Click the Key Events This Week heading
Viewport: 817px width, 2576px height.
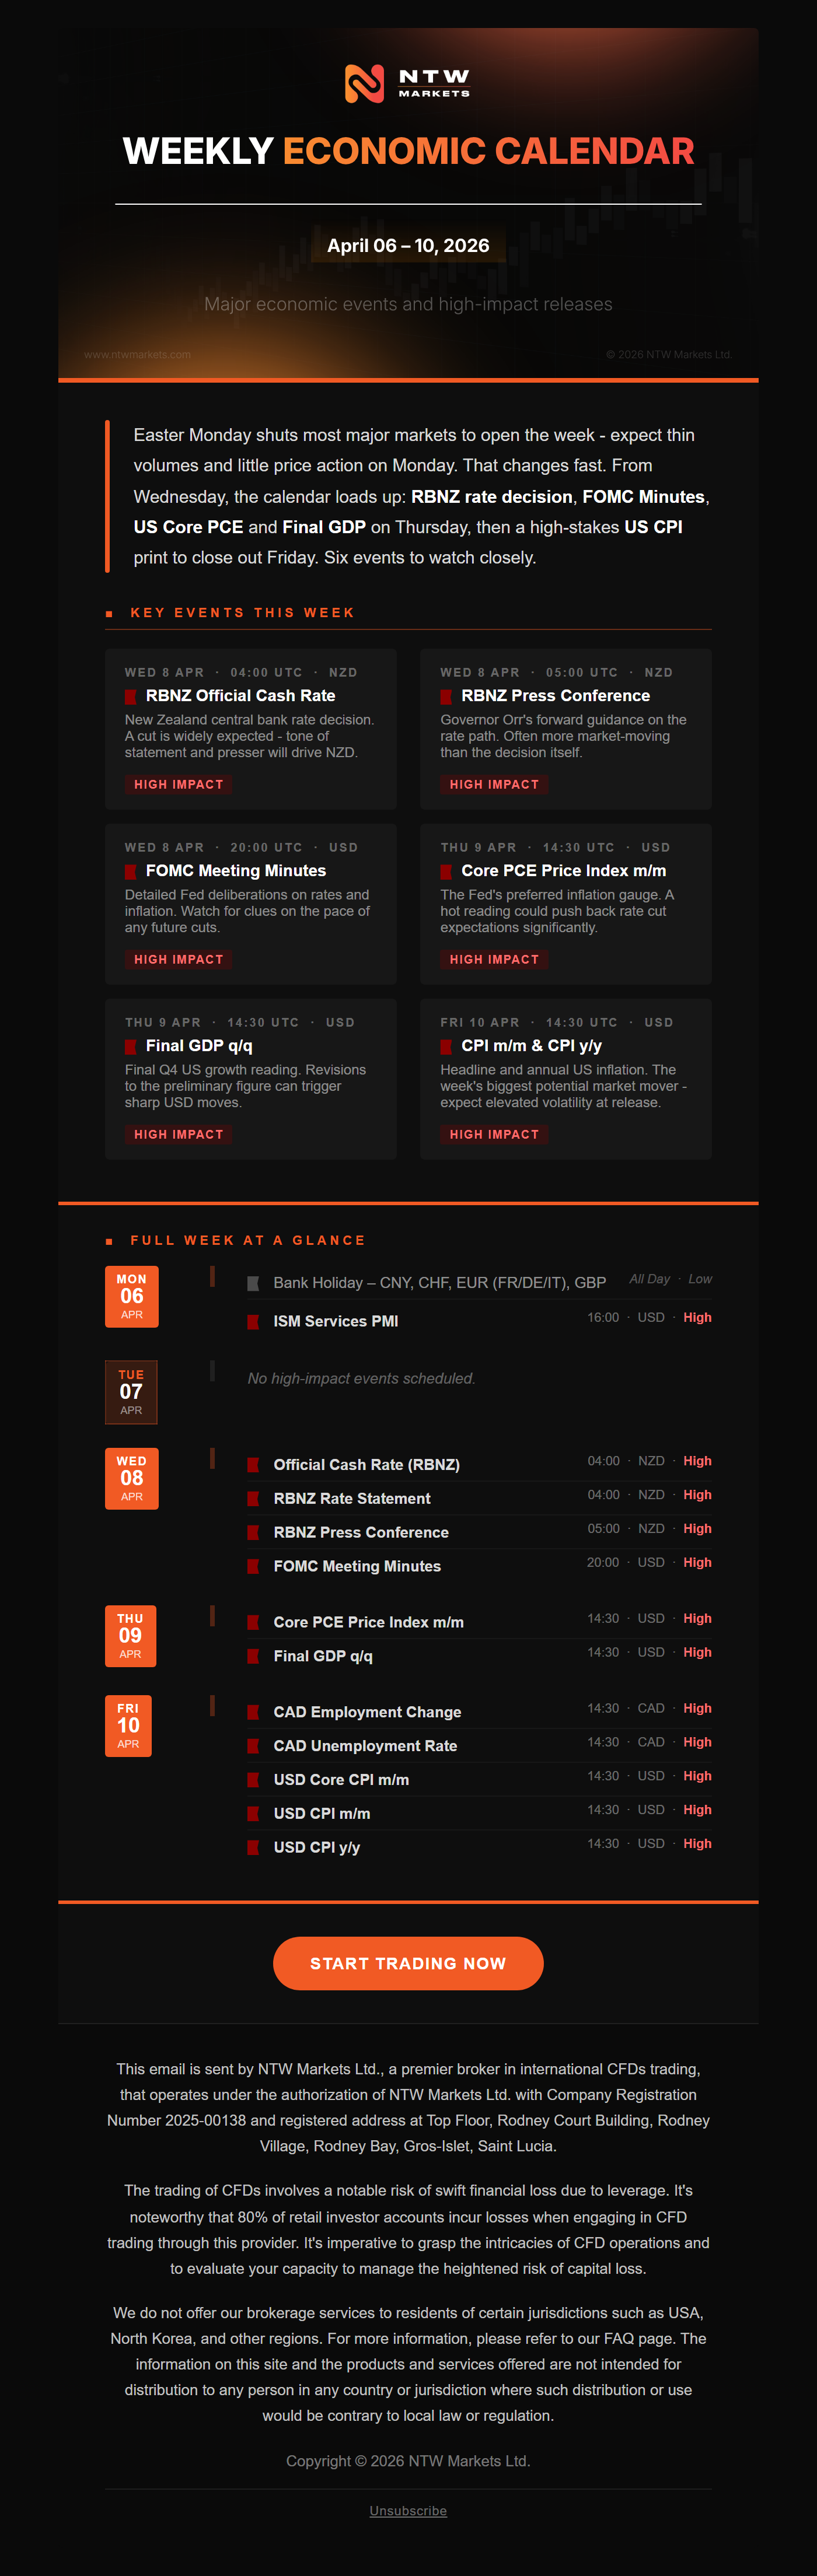click(x=242, y=613)
